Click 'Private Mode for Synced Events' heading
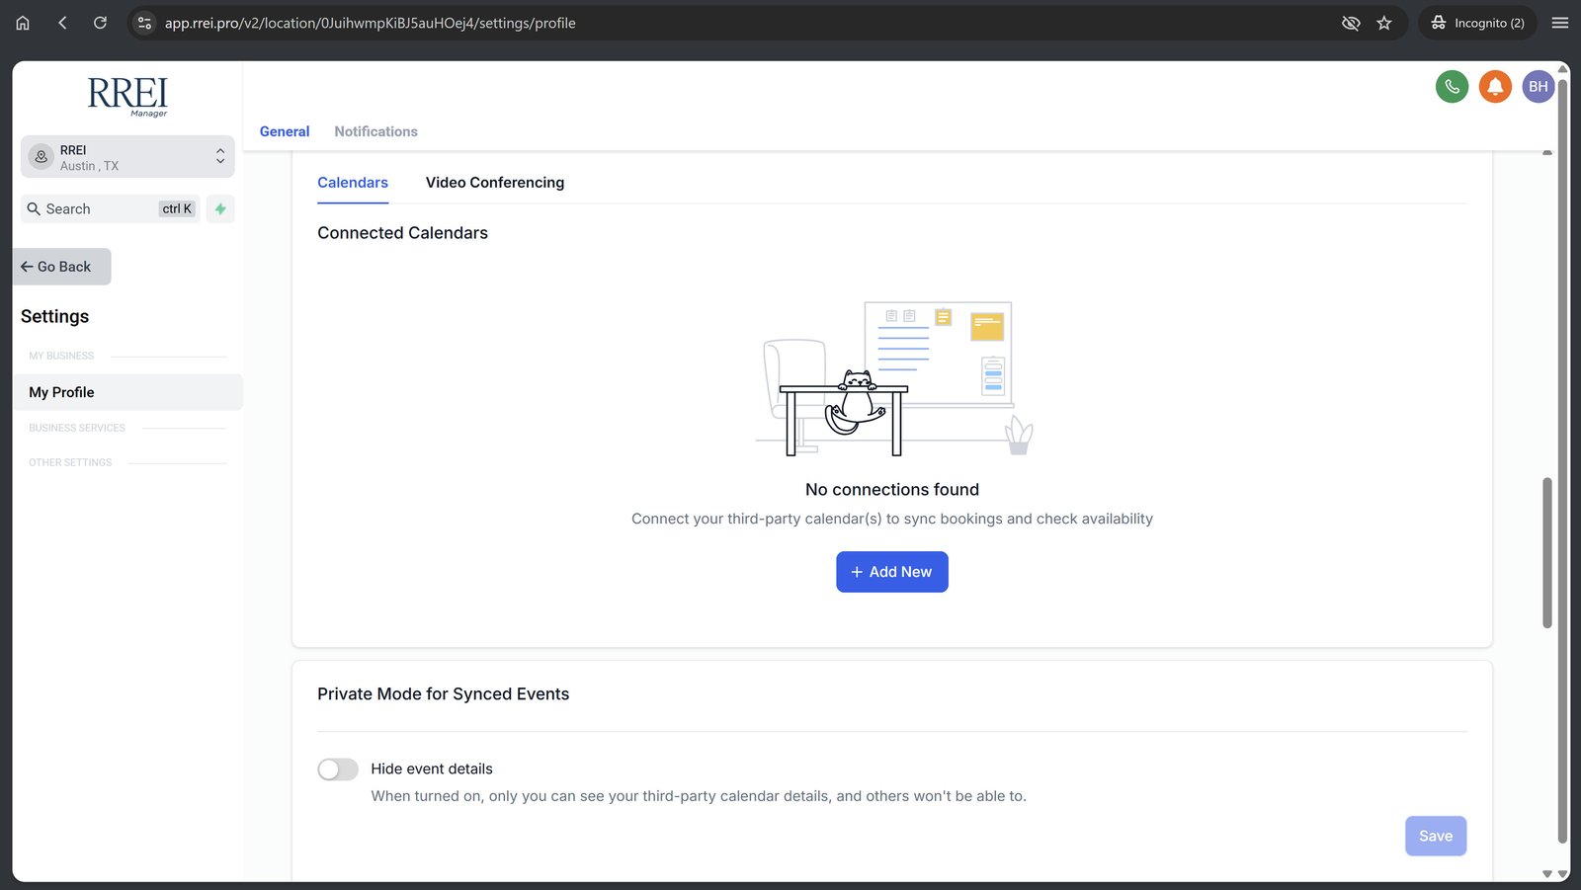Screen dimensions: 1581x890 coord(443,694)
